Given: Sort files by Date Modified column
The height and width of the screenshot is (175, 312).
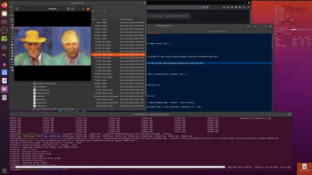Looking at the screenshot, I should (126, 19).
